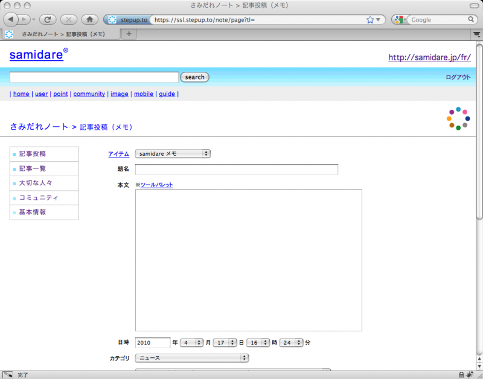Open the ニュース category dropdown
The height and width of the screenshot is (379, 483).
191,358
